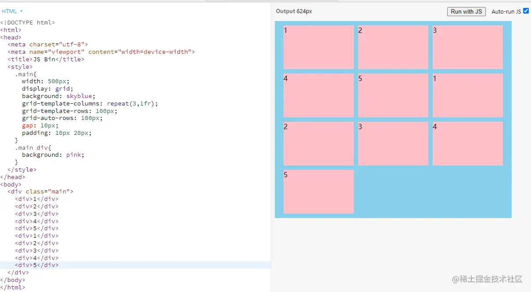Click the background: skyblue declaration

(59, 96)
